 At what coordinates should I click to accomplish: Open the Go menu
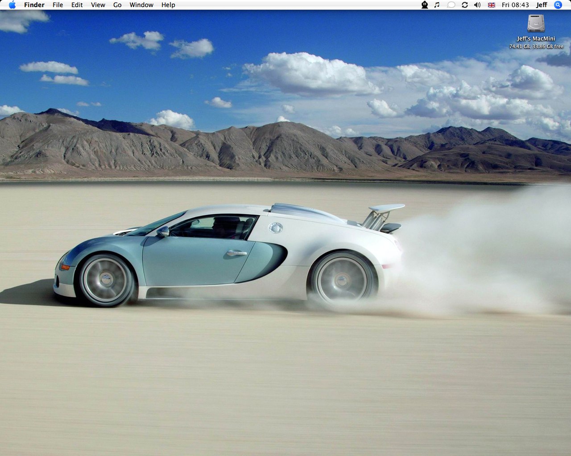tap(117, 5)
